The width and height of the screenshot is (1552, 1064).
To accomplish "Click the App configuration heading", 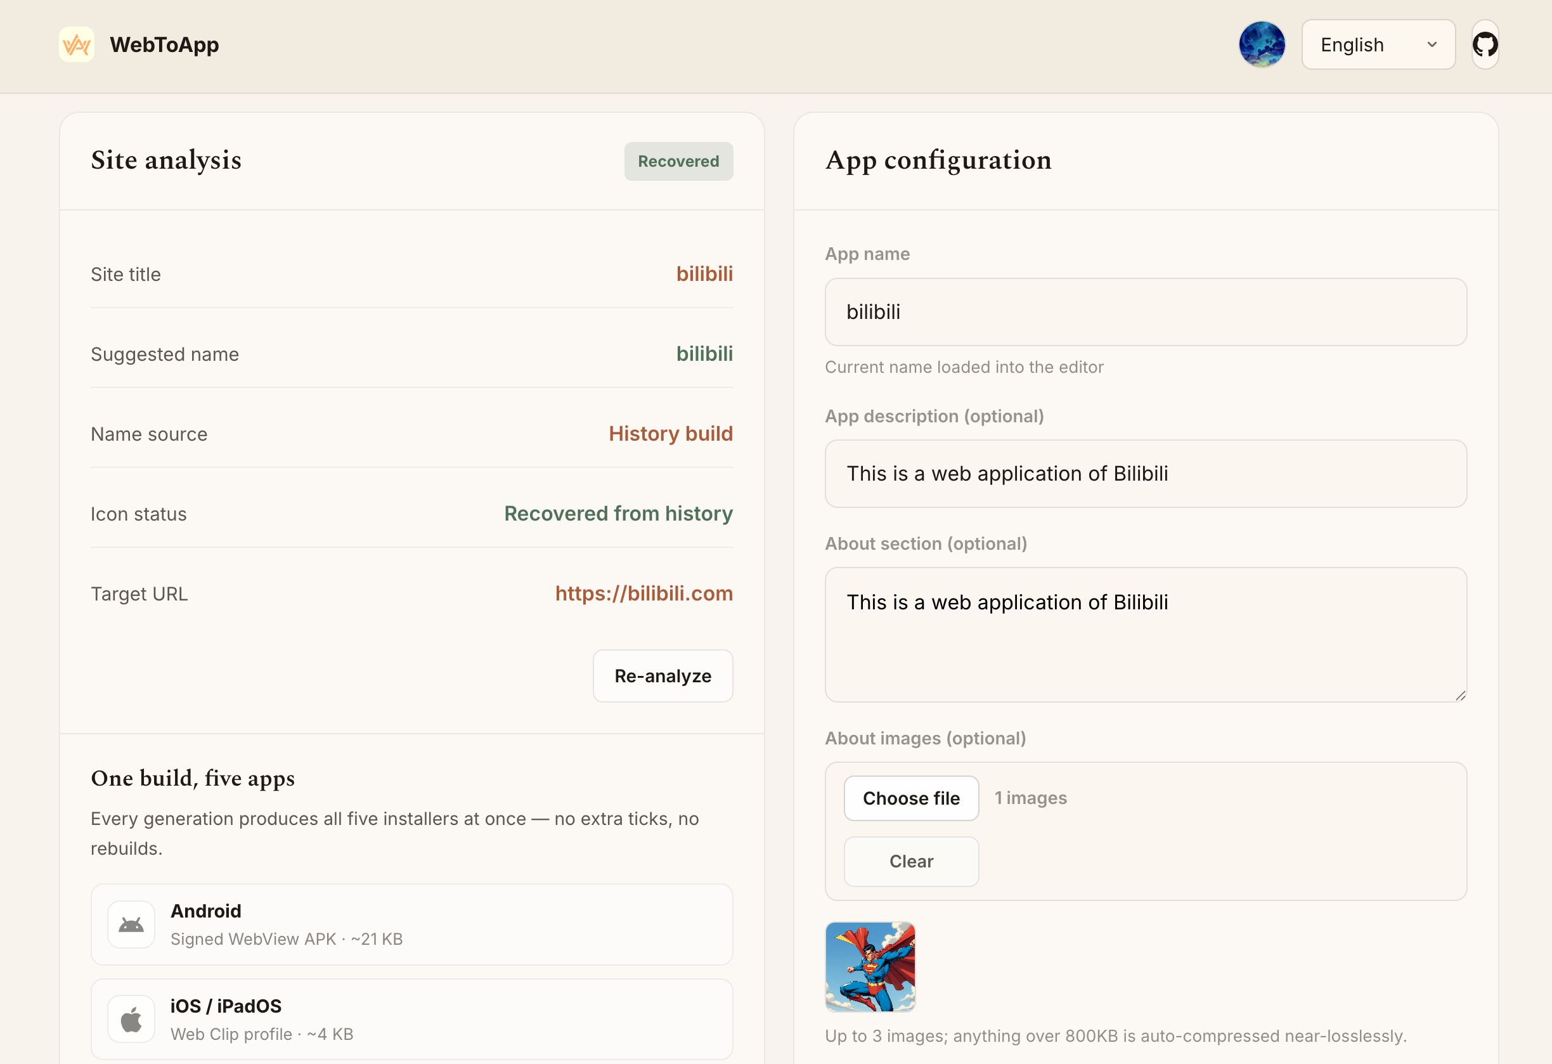I will point(938,160).
